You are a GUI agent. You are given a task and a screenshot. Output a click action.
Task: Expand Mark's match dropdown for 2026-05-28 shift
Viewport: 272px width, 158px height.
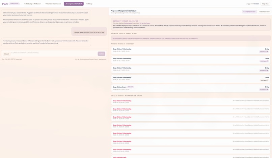(x=264, y=80)
